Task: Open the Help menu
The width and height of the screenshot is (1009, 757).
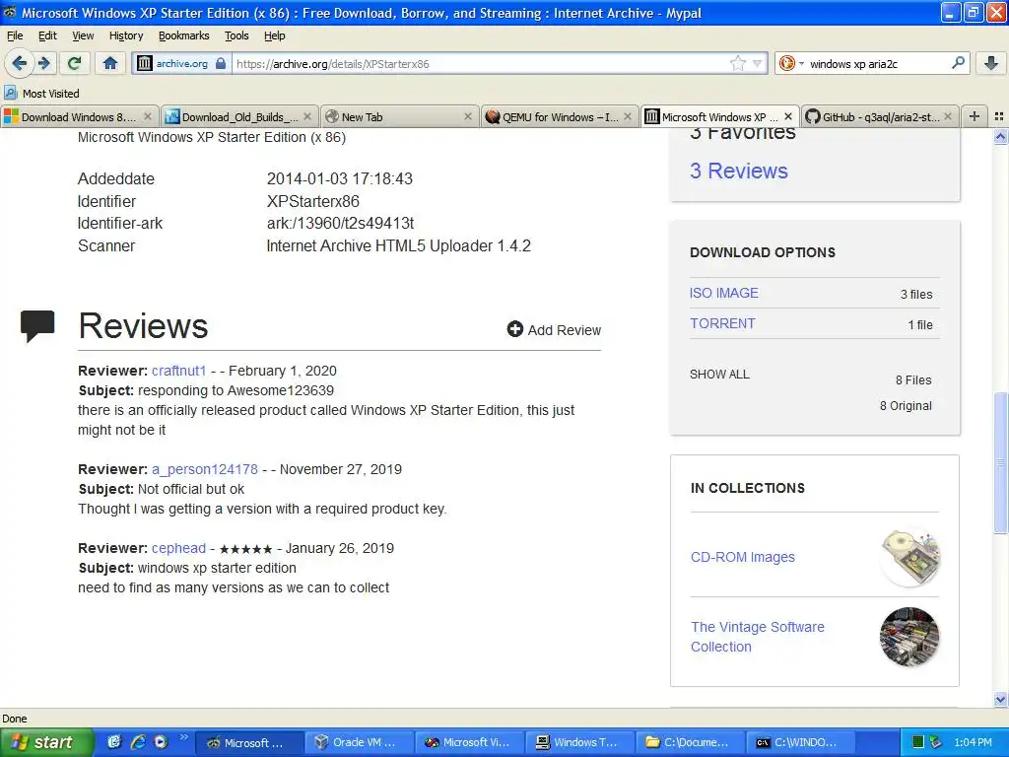Action: [274, 36]
